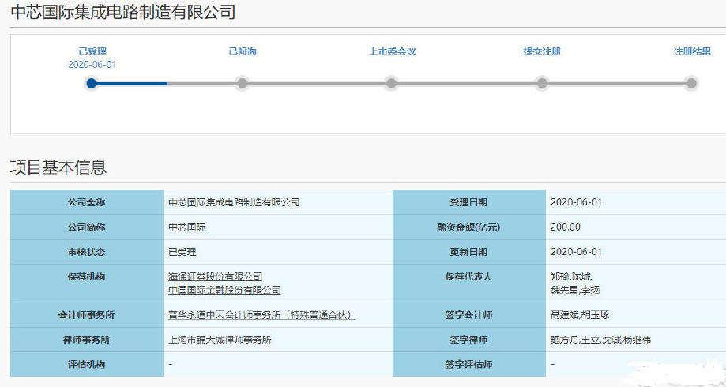Select the 已受理 stage label

[92, 51]
